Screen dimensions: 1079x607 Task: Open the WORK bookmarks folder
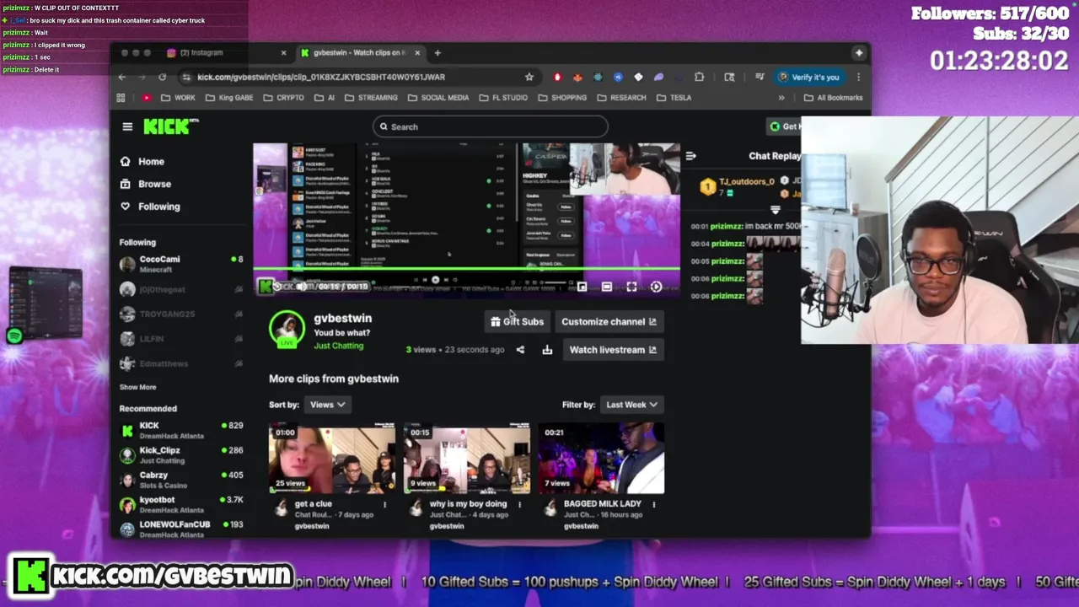click(x=178, y=98)
